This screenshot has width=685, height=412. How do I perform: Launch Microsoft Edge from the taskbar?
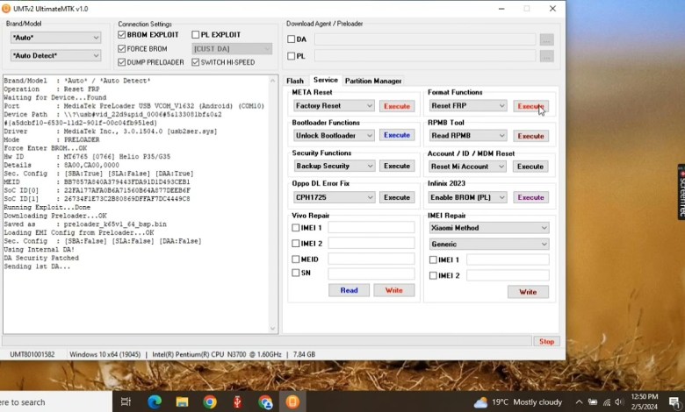pyautogui.click(x=155, y=402)
